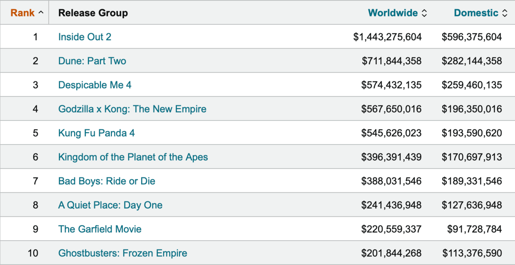Click Inside Out 2 worldwide gross $1,443,275,604

point(387,37)
